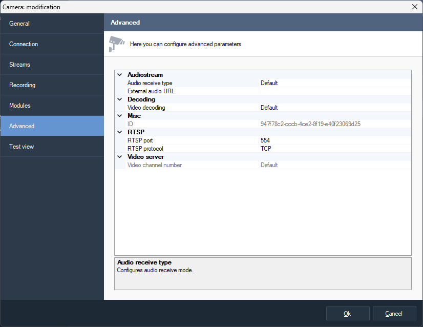423x327 pixels.
Task: Go to the Streams tab
Action: click(52, 65)
